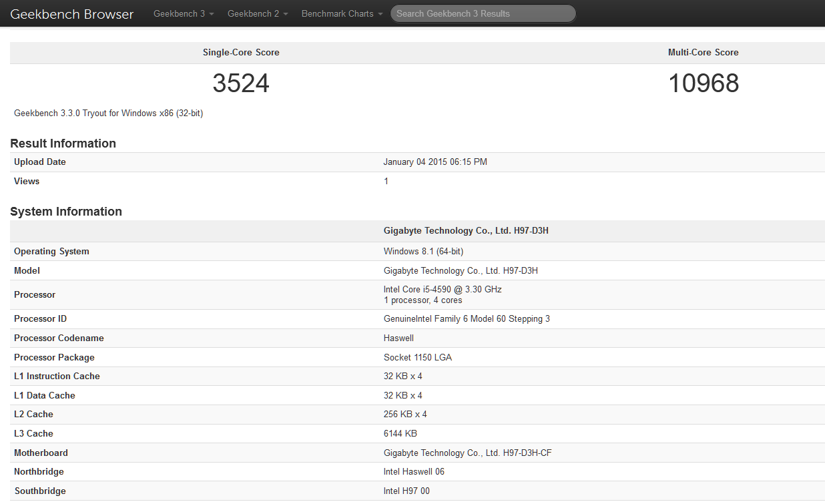Select the Intel H97 00 value

[407, 491]
